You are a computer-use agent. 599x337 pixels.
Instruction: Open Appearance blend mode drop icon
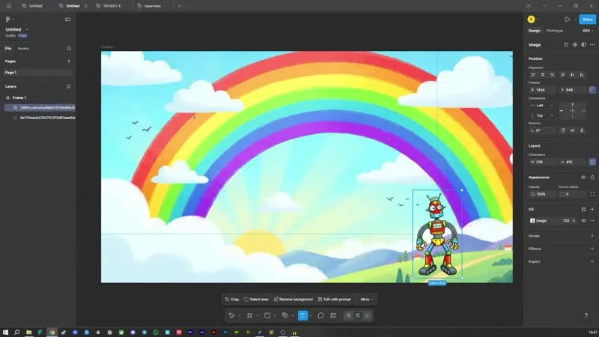[x=592, y=177]
